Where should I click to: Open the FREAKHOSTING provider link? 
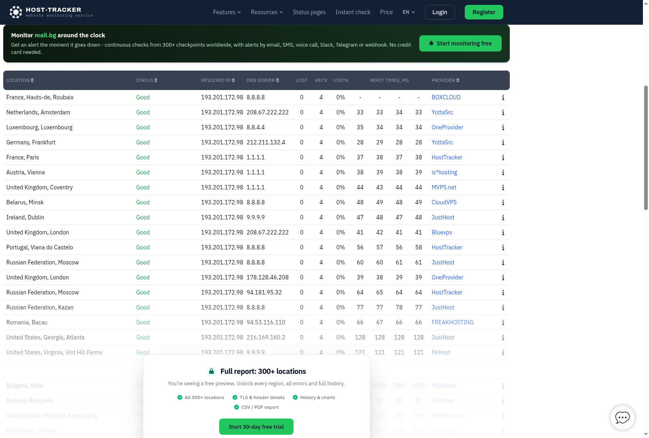453,322
